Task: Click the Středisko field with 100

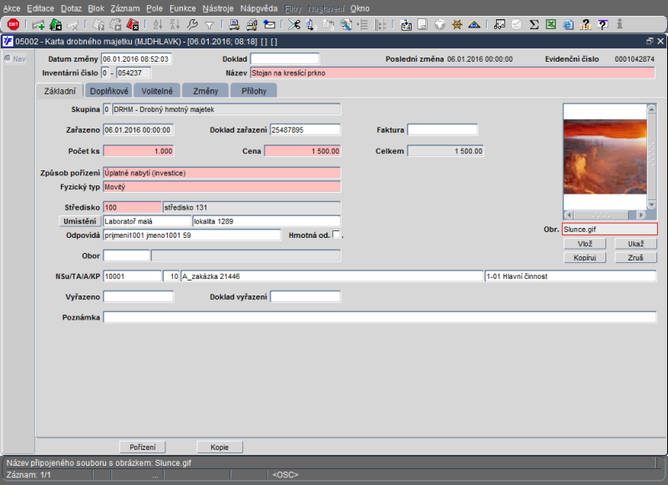Action: point(132,207)
